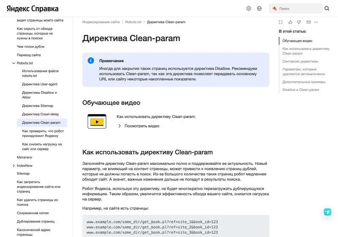The height and width of the screenshot is (237, 338).
Task: Open Robots.txt breadcrumb link
Action: click(133, 22)
